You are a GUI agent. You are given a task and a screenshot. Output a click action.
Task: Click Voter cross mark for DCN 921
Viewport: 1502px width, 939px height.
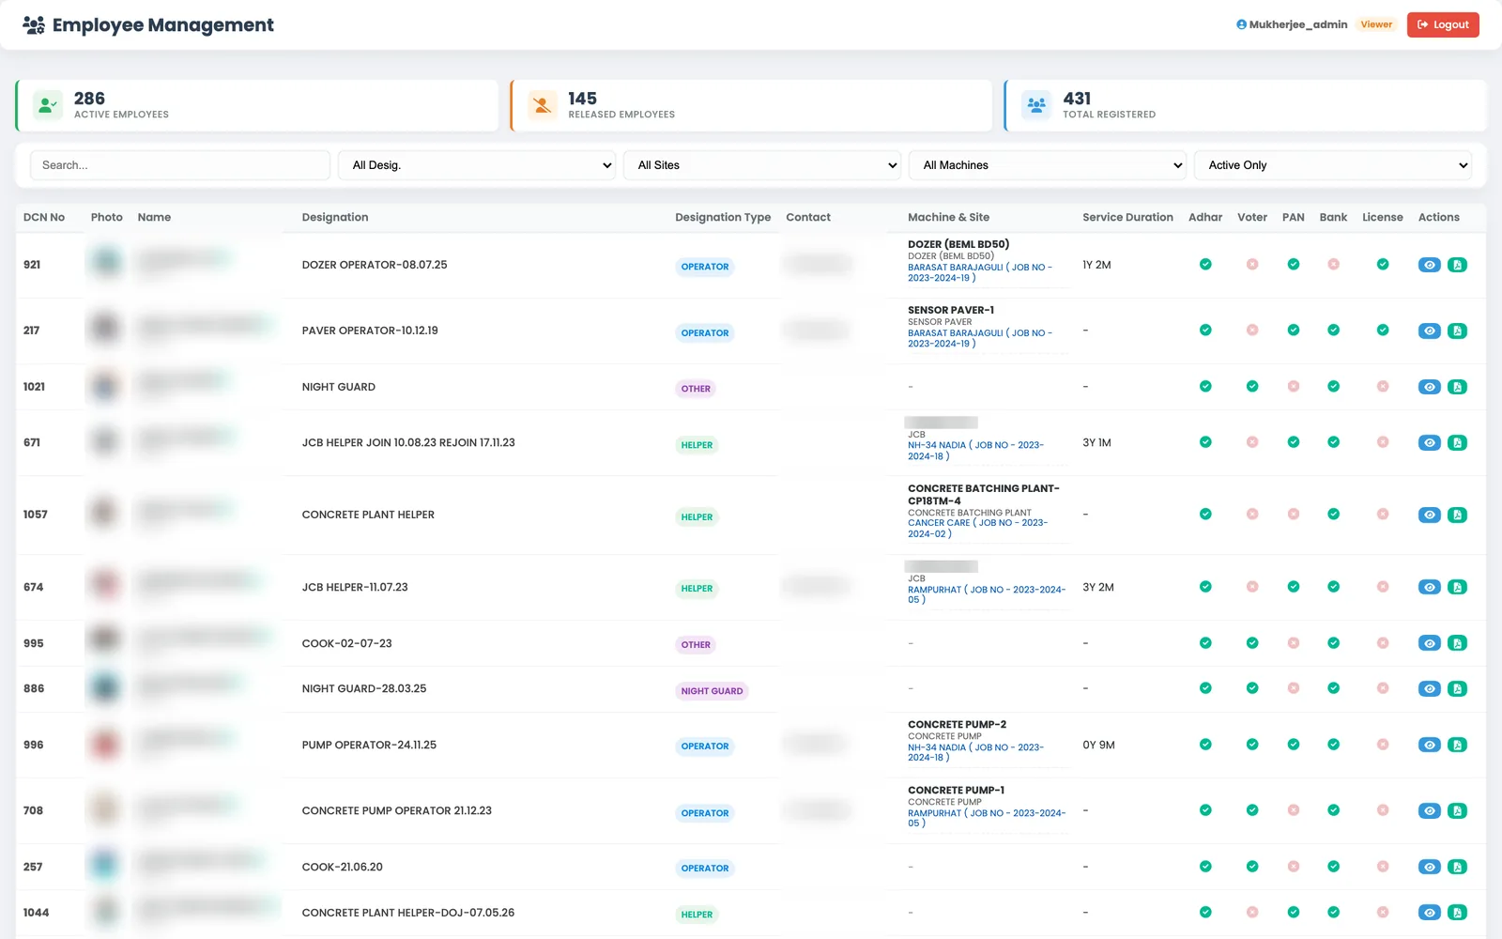coord(1252,265)
